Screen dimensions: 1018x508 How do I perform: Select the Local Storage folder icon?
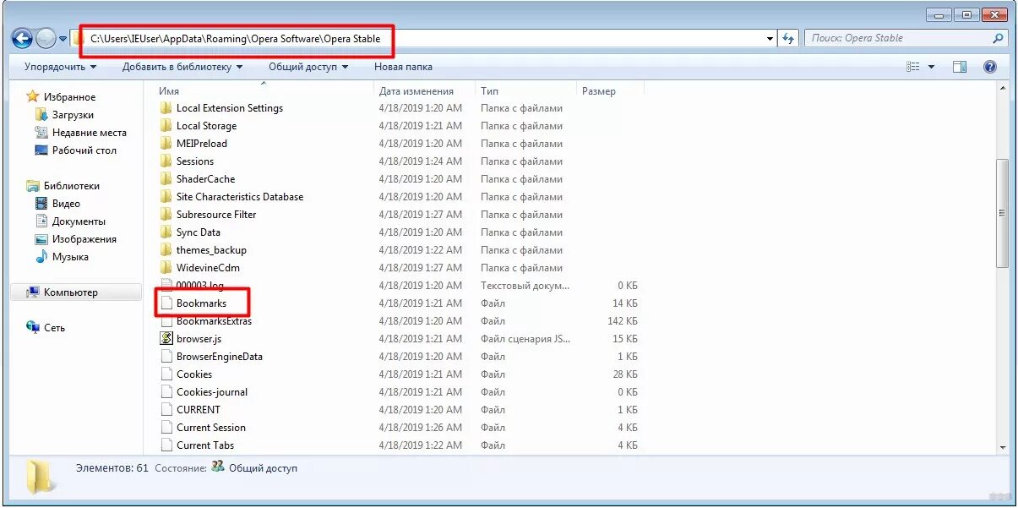point(166,126)
